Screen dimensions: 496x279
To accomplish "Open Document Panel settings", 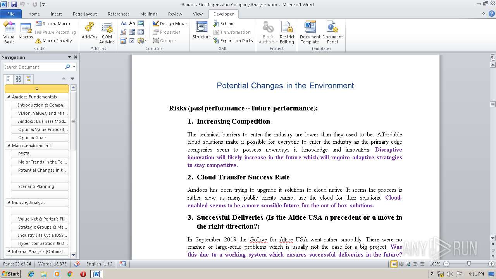I will [x=332, y=33].
